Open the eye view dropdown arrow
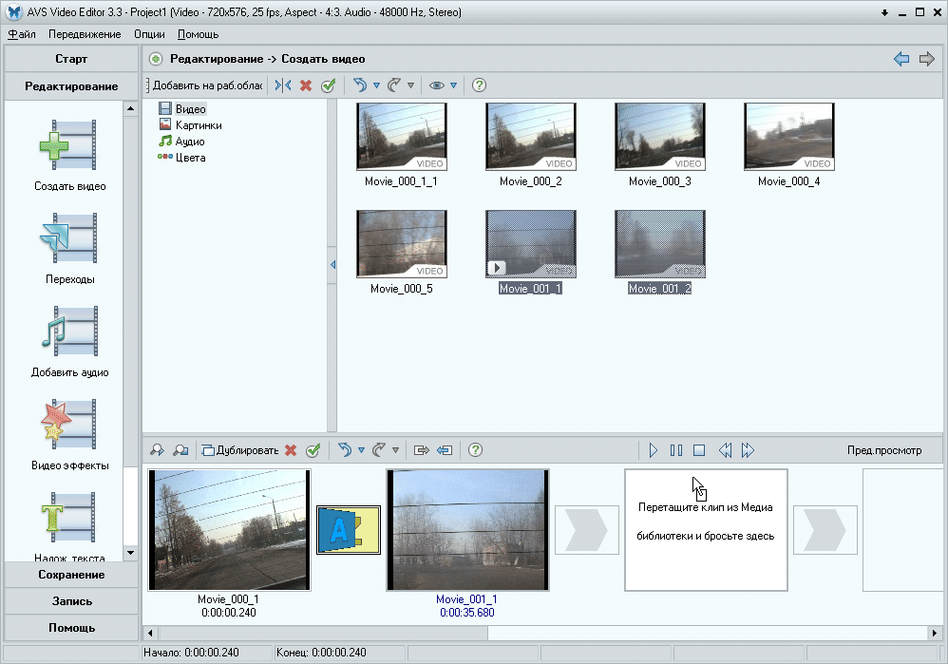Image resolution: width=948 pixels, height=664 pixels. (453, 85)
